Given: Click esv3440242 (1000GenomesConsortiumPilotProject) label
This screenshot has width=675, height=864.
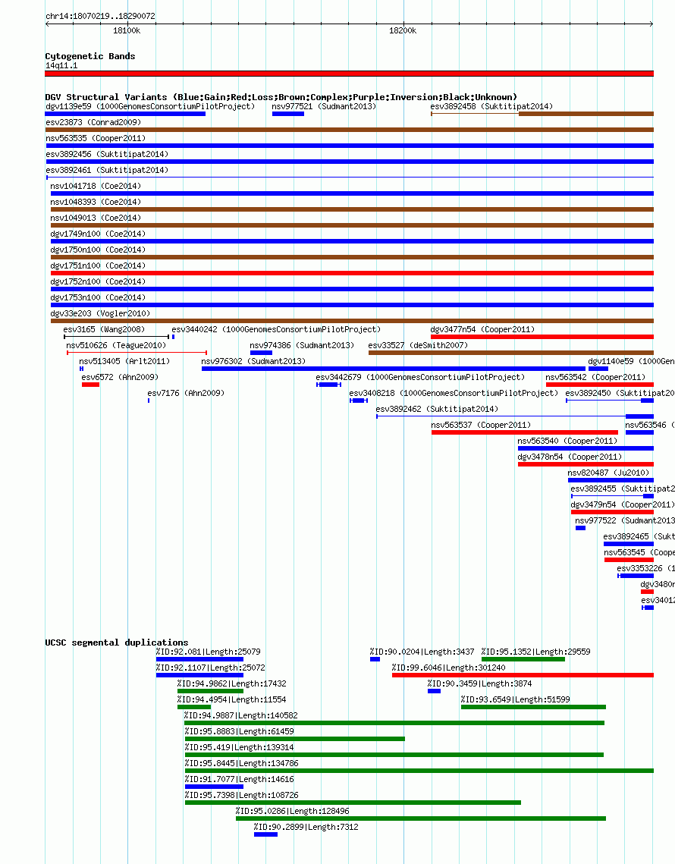Looking at the screenshot, I should pos(276,330).
